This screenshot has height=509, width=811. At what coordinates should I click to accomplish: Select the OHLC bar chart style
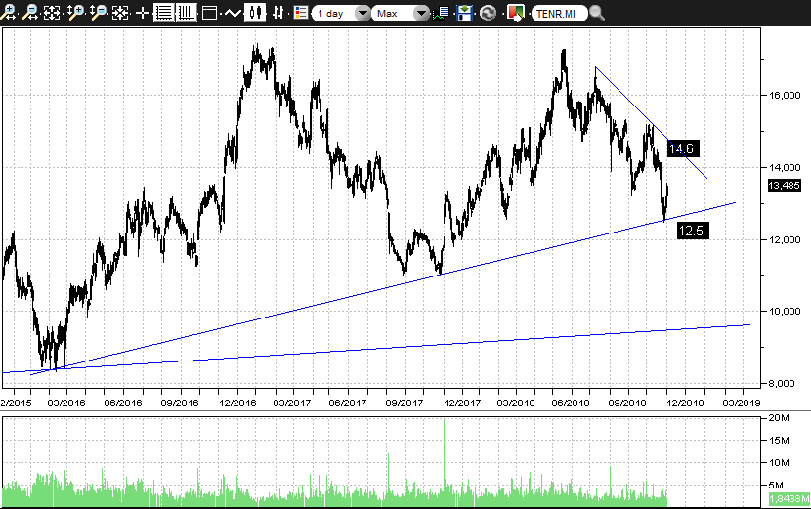tap(278, 13)
